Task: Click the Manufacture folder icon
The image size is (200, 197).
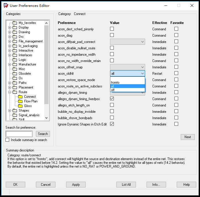Action: tap(15, 64)
